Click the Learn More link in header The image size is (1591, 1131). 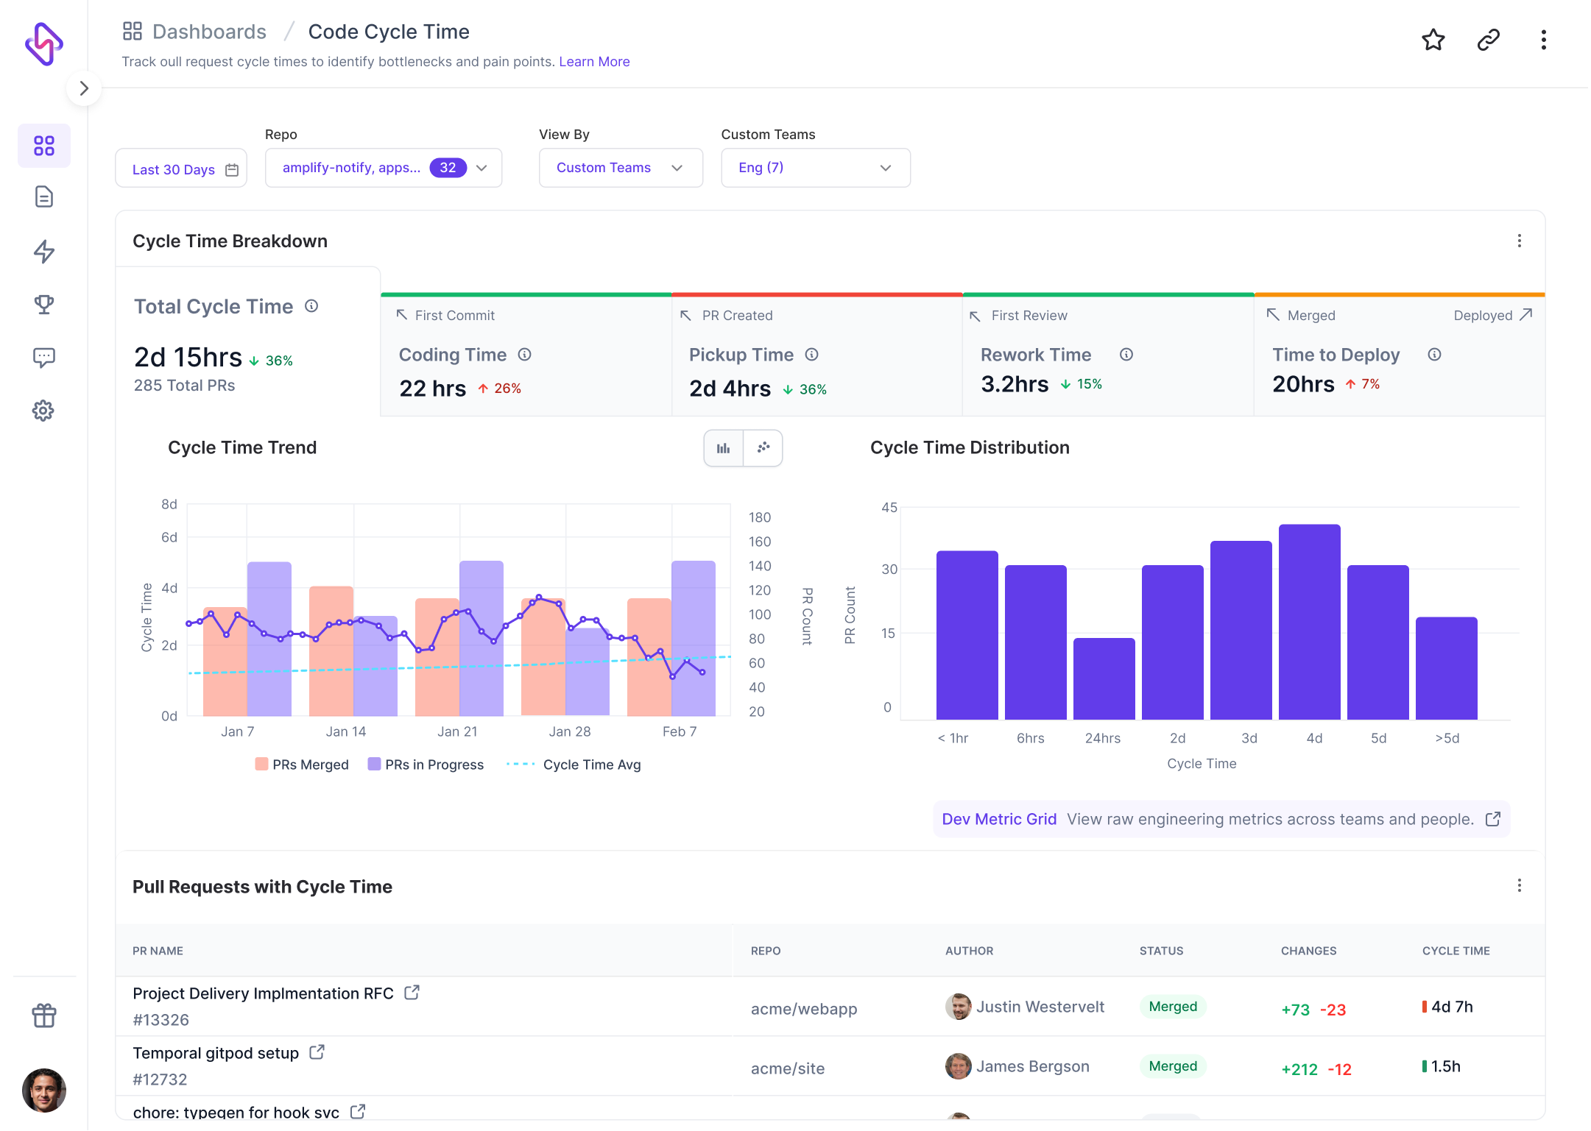point(596,59)
